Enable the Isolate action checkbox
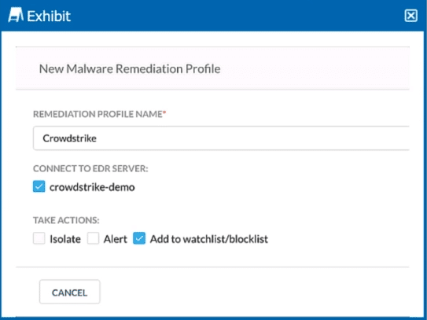The height and width of the screenshot is (320, 427). point(39,238)
